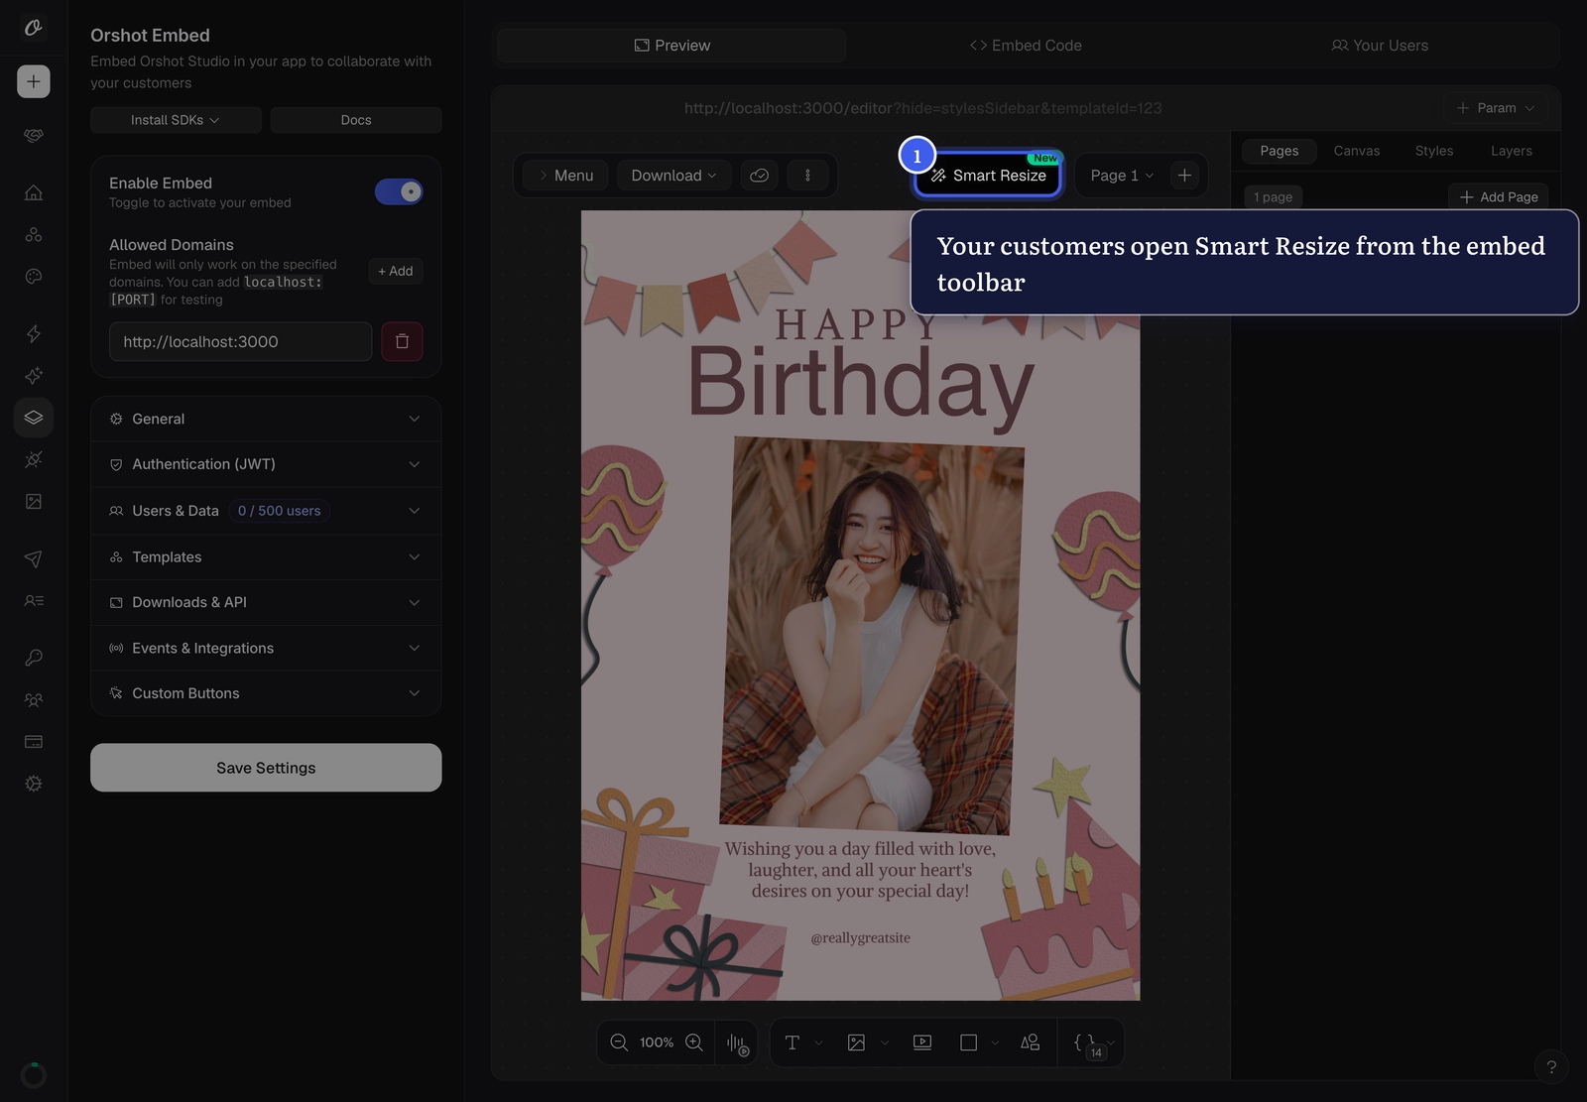Image resolution: width=1587 pixels, height=1102 pixels.
Task: Click the audio waveform play icon
Action: (737, 1043)
